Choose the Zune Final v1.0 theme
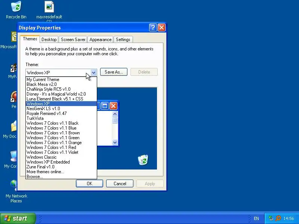The height and width of the screenshot is (224, 299). click(61, 167)
